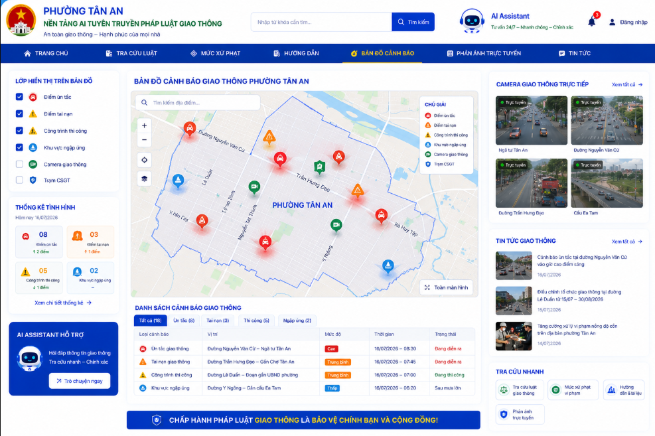Image resolution: width=655 pixels, height=436 pixels.
Task: Open the map layers icon button
Action: coord(144,179)
